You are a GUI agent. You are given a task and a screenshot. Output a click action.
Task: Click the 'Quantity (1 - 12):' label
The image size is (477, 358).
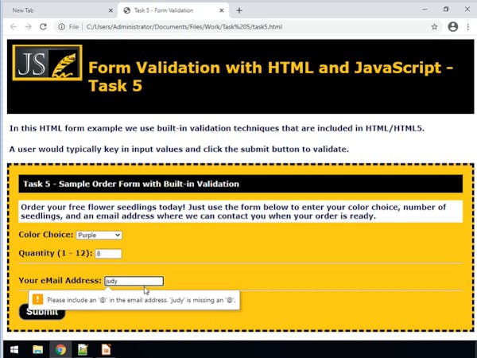tap(56, 253)
